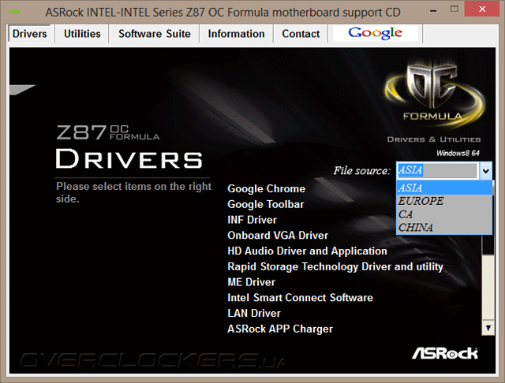Select Google Toolbar installer entry
Image resolution: width=505 pixels, height=383 pixels.
pyautogui.click(x=265, y=204)
